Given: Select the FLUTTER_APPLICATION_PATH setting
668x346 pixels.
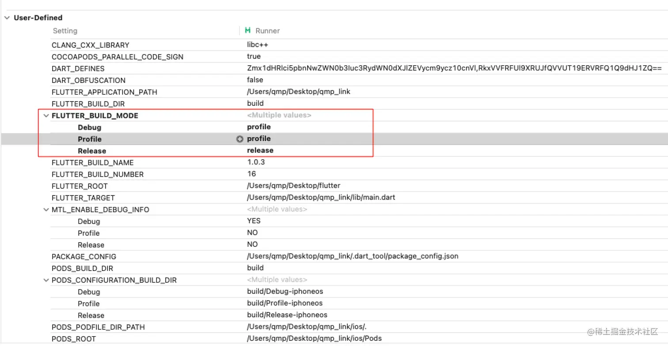Looking at the screenshot, I should (x=104, y=92).
